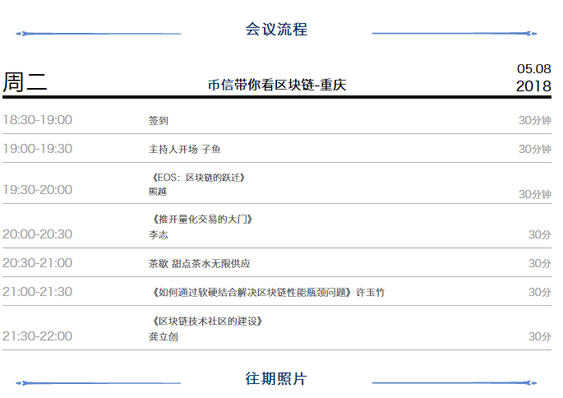Click speaker name 李志
This screenshot has height=398, width=563.
click(x=158, y=234)
